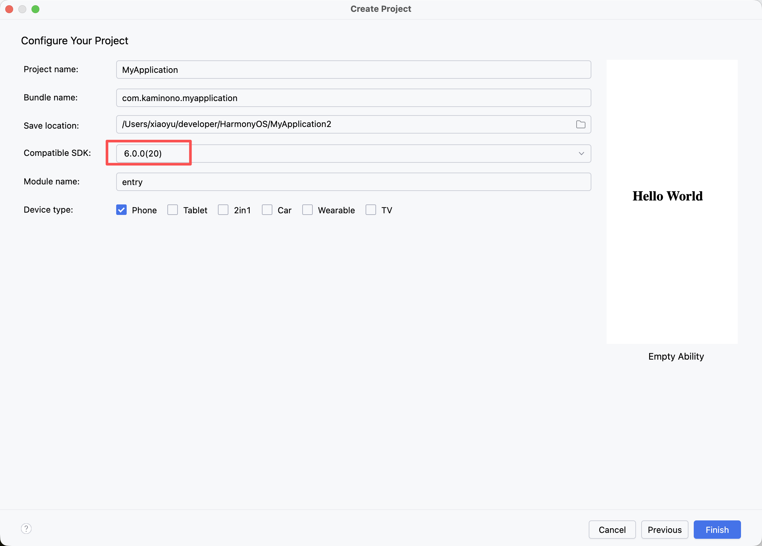Click the green maximize window button
762x546 pixels.
point(35,9)
